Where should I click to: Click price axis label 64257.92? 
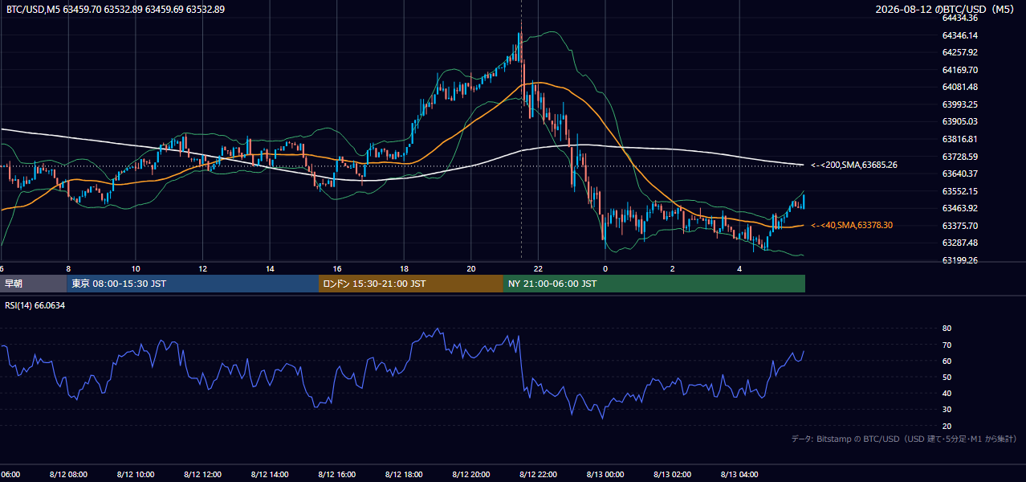960,52
